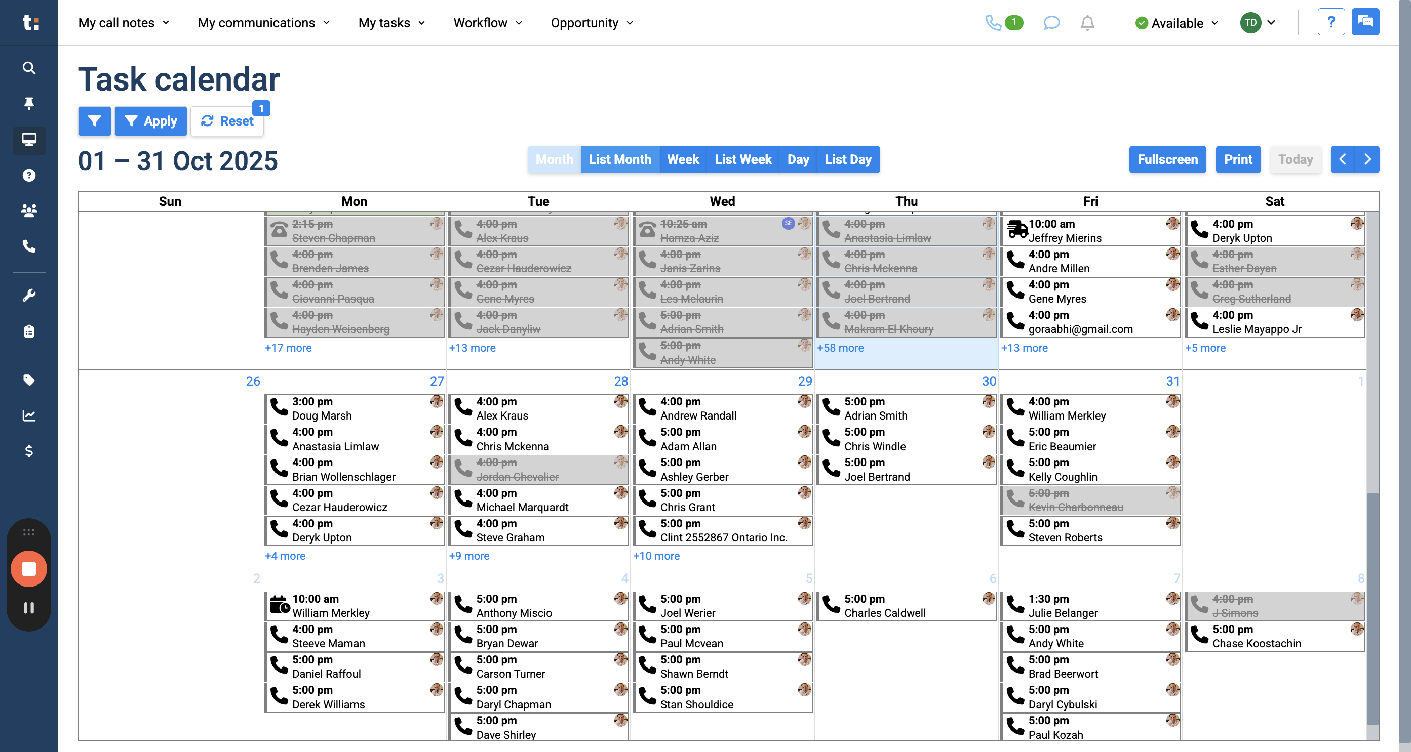Switch to the List Week view

click(x=743, y=159)
